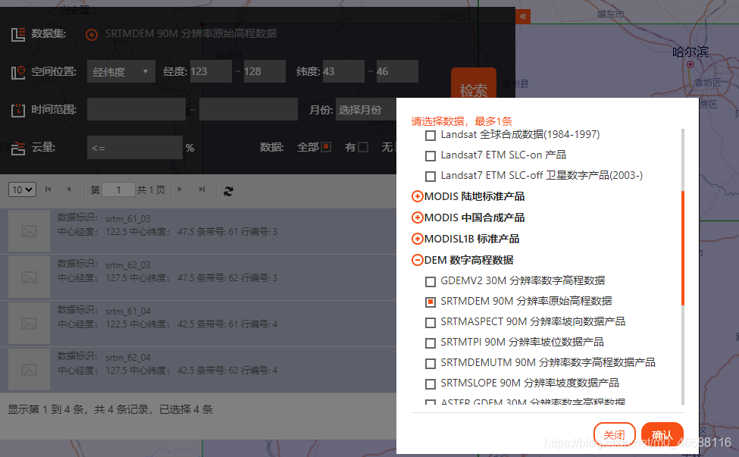Open thumbnail for srtm_62_04 result
Image resolution: width=739 pixels, height=457 pixels.
pyautogui.click(x=30, y=369)
